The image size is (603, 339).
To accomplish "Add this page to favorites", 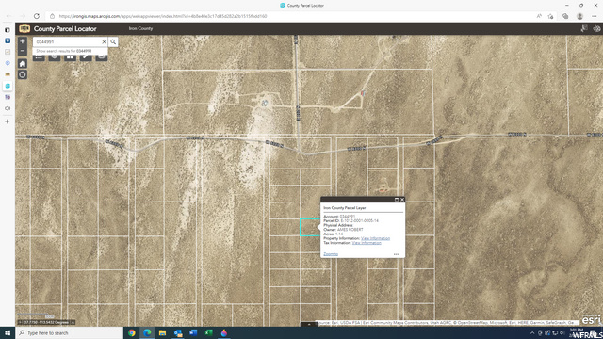I will tap(550, 16).
